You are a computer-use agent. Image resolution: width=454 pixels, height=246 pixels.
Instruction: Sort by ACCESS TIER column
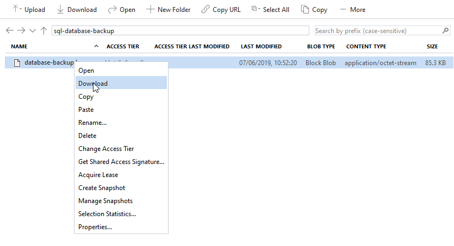pyautogui.click(x=123, y=46)
